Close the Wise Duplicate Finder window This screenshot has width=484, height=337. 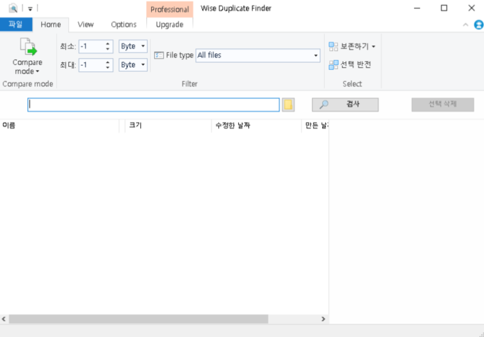pyautogui.click(x=471, y=8)
